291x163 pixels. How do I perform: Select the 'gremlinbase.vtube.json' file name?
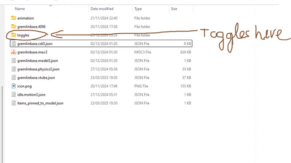pos(36,78)
